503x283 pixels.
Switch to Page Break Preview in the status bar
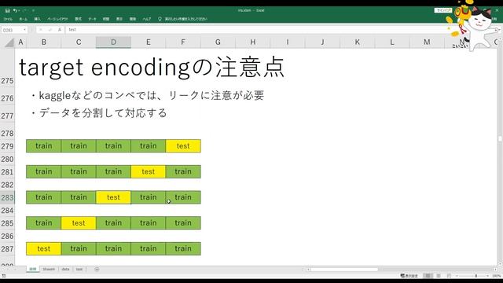449,276
